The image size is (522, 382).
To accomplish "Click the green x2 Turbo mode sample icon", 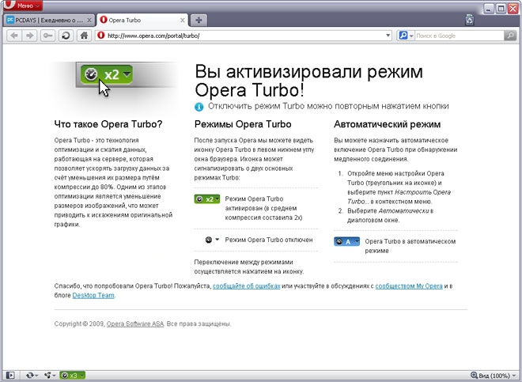I will (x=206, y=199).
